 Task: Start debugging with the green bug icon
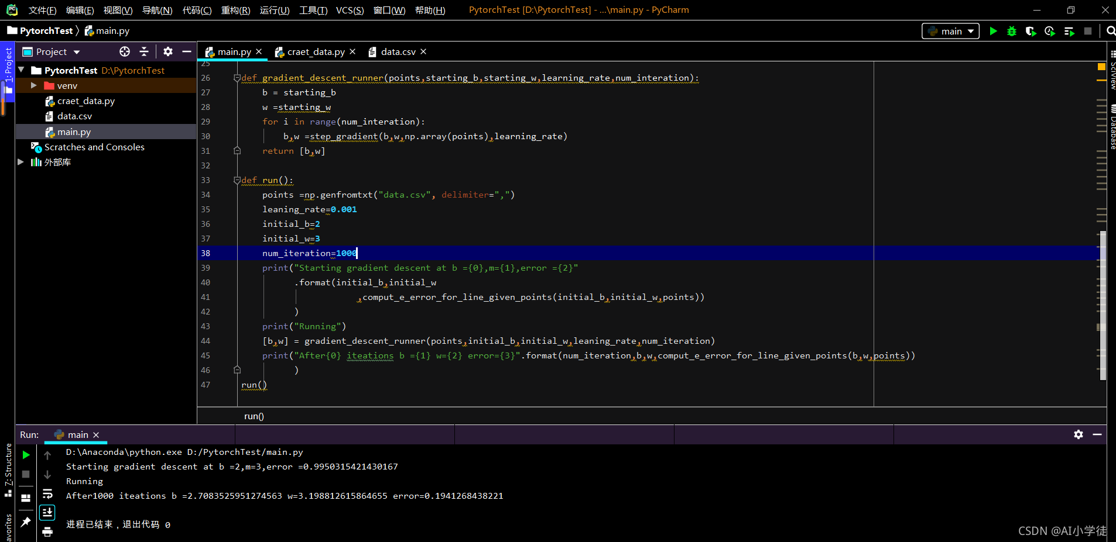pyautogui.click(x=1012, y=31)
